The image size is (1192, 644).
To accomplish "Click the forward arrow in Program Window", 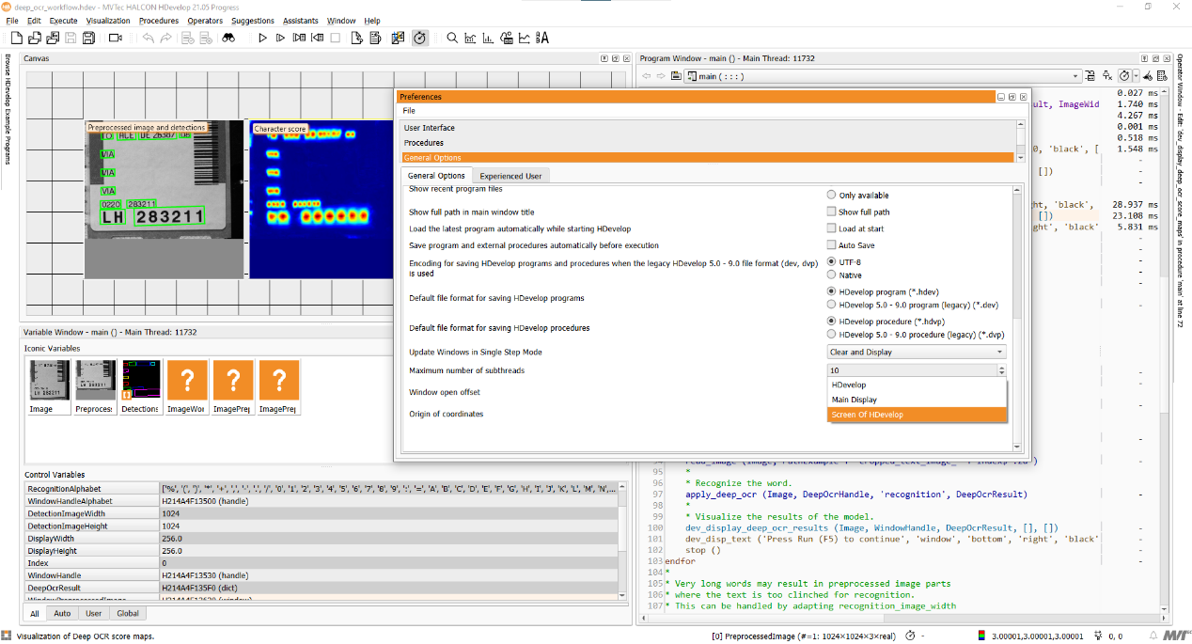I will coord(661,75).
